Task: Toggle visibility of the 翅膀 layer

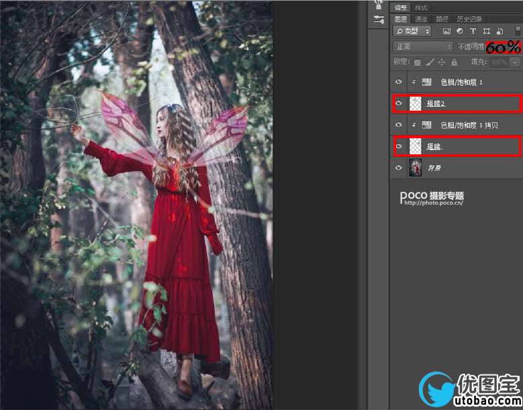Action: point(399,146)
